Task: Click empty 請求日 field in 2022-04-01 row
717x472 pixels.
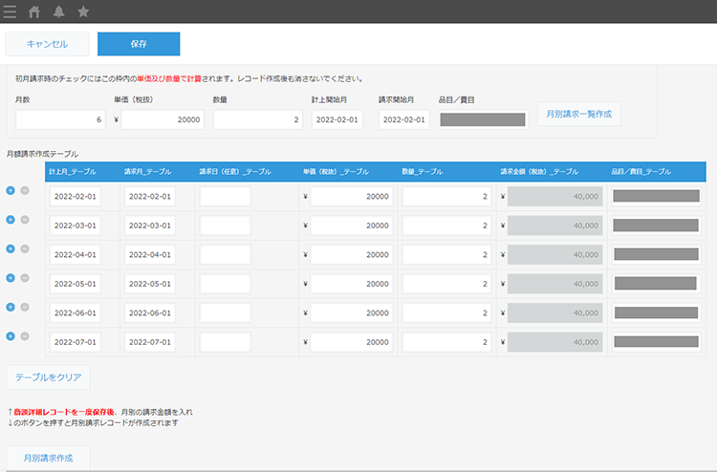Action: pos(225,254)
